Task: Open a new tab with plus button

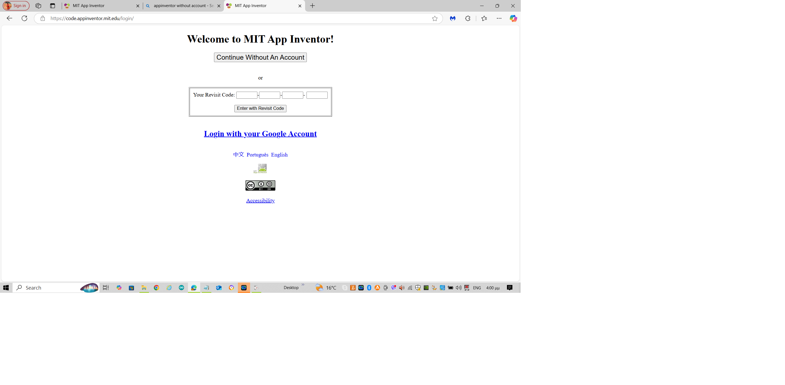Action: (x=312, y=5)
